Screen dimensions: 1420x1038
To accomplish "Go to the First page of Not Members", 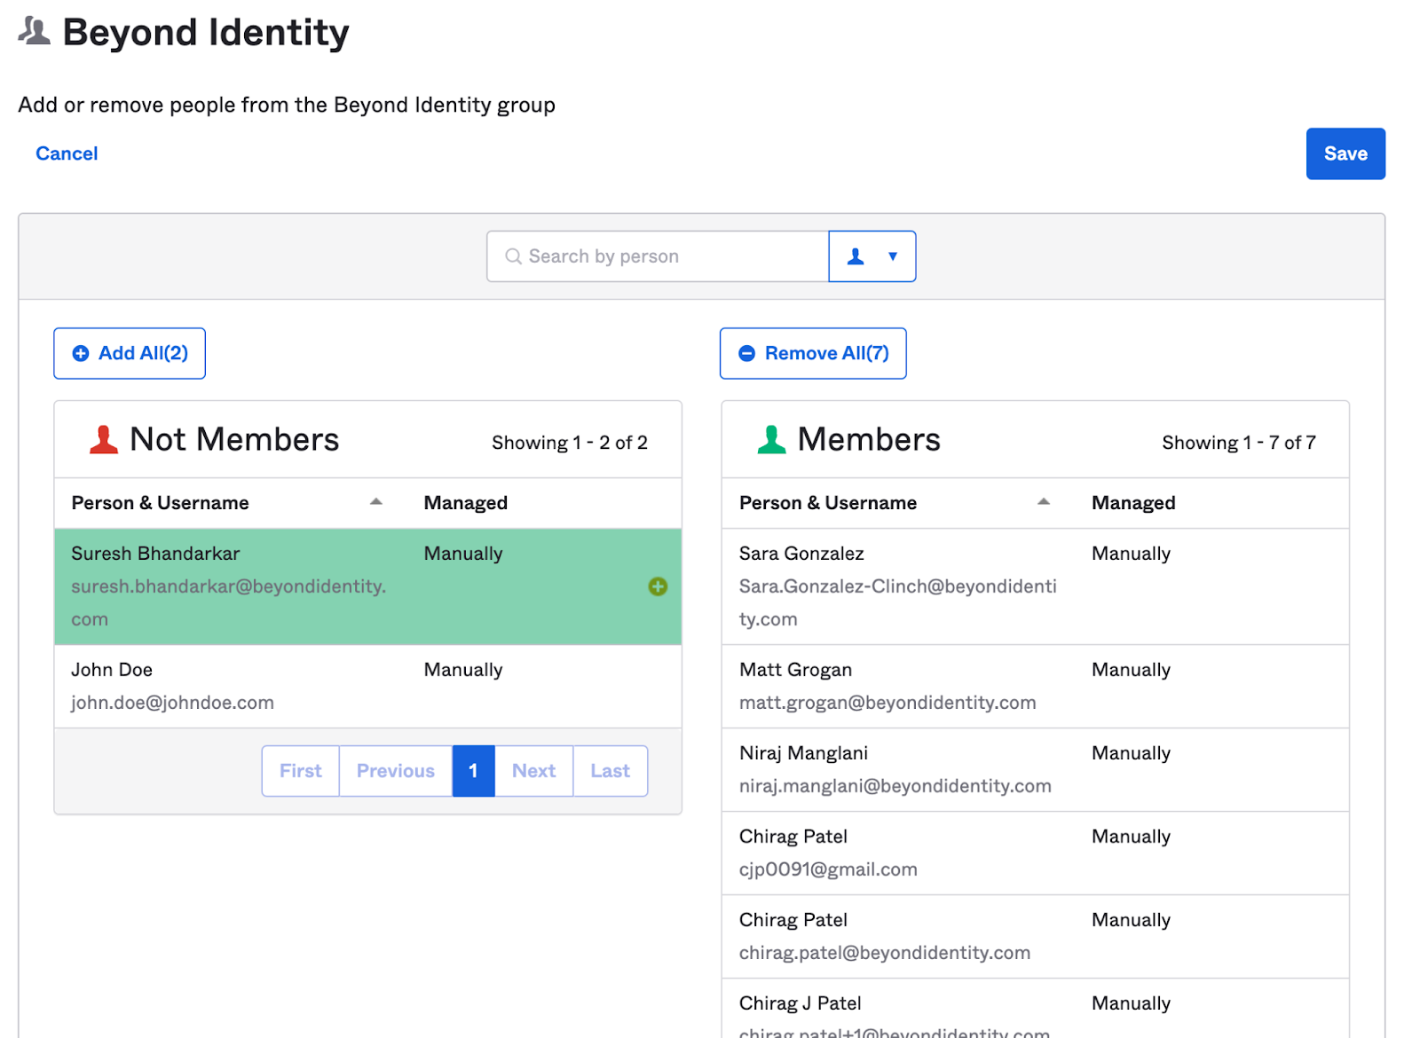I will [x=300, y=771].
